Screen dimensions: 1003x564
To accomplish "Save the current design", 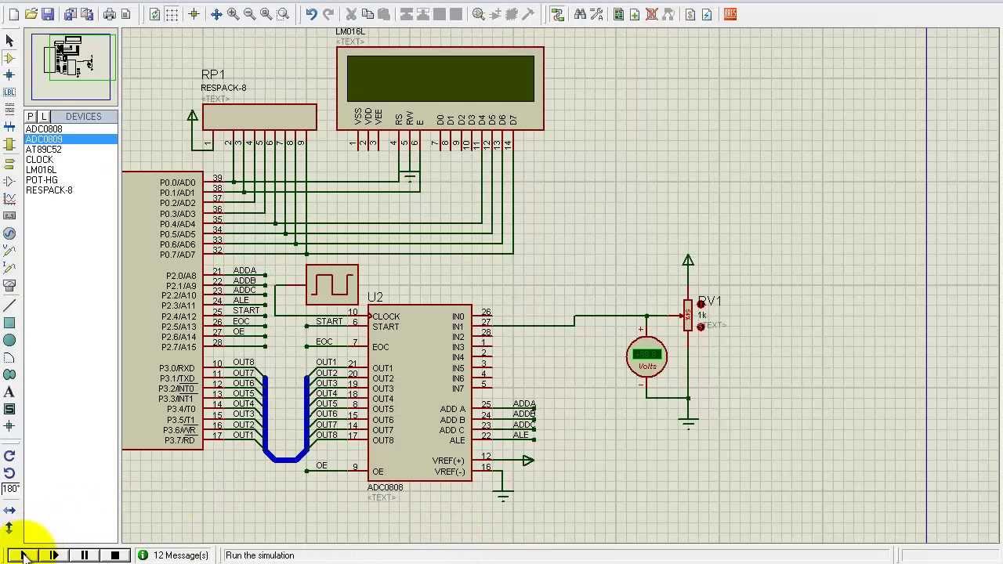I will 47,14.
